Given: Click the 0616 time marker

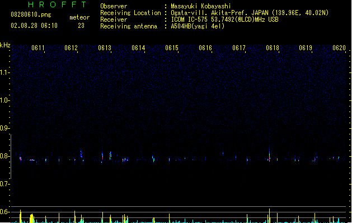Looking at the screenshot, I should pos(205,48).
